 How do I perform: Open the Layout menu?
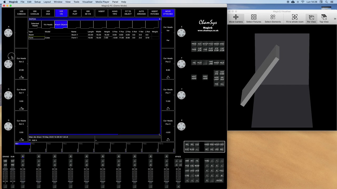(x=47, y=2)
